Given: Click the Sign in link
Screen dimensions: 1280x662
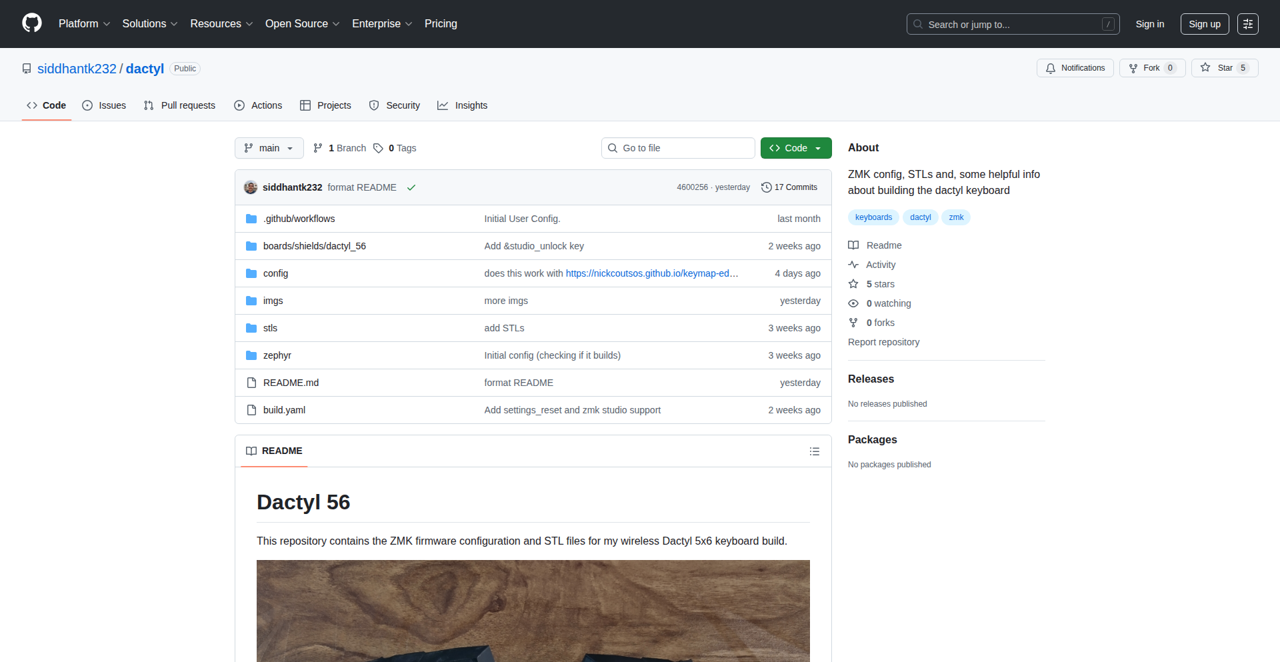Looking at the screenshot, I should (x=1150, y=24).
